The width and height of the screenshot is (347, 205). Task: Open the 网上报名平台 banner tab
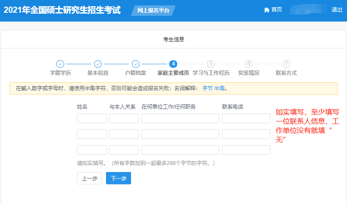153,11
